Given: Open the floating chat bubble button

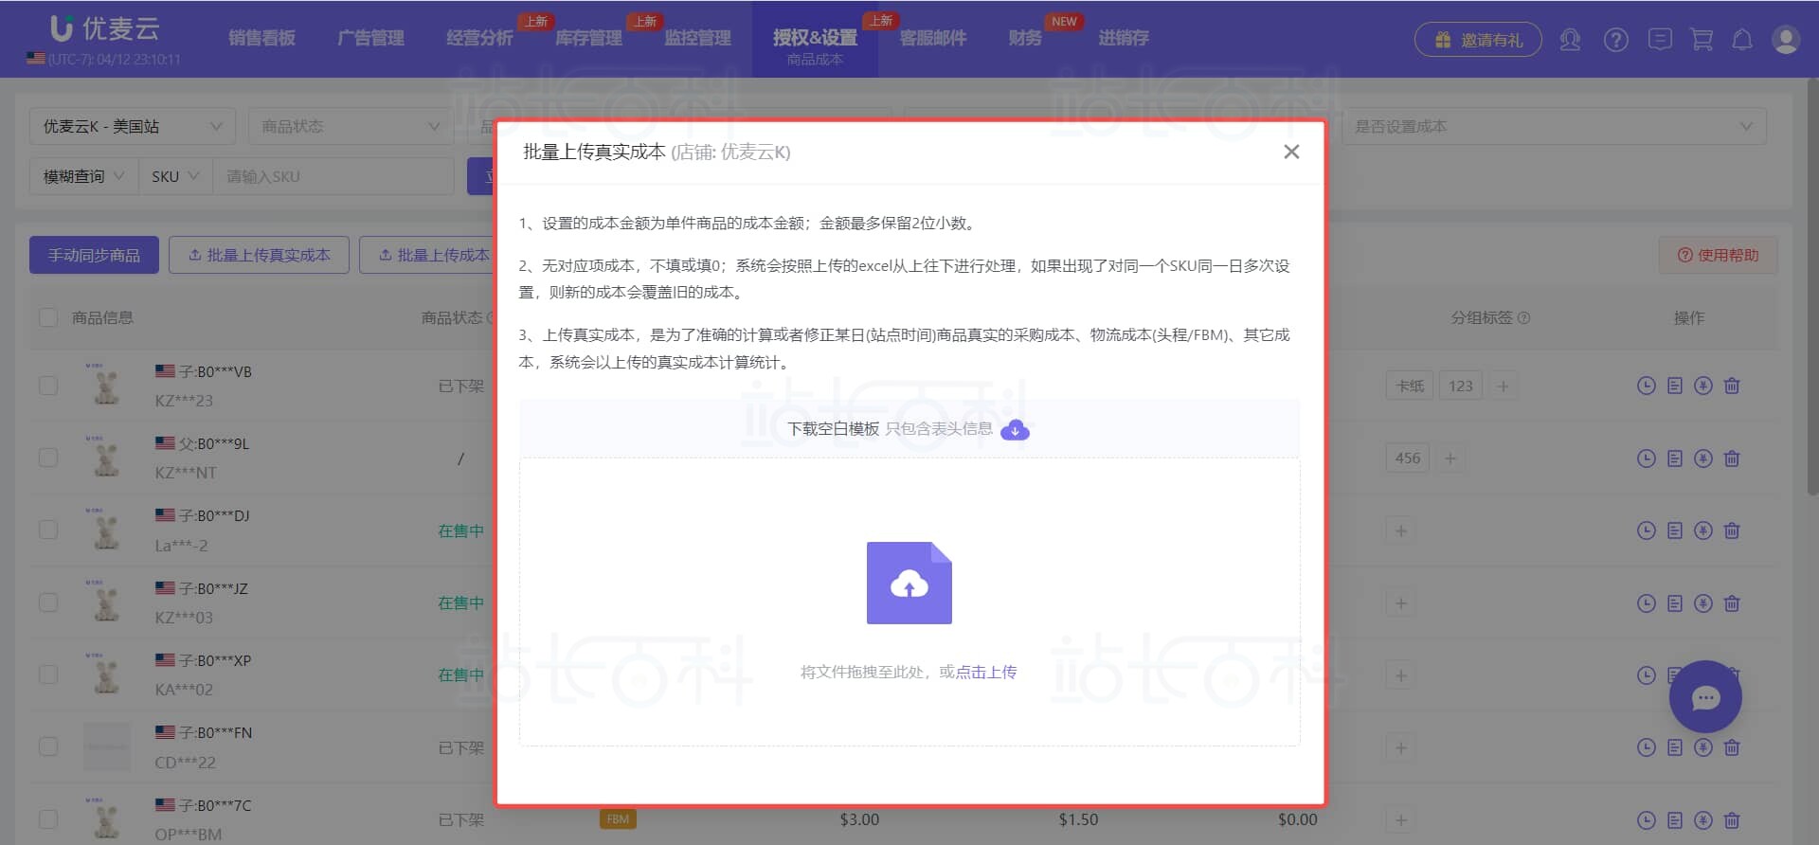Looking at the screenshot, I should (x=1705, y=696).
